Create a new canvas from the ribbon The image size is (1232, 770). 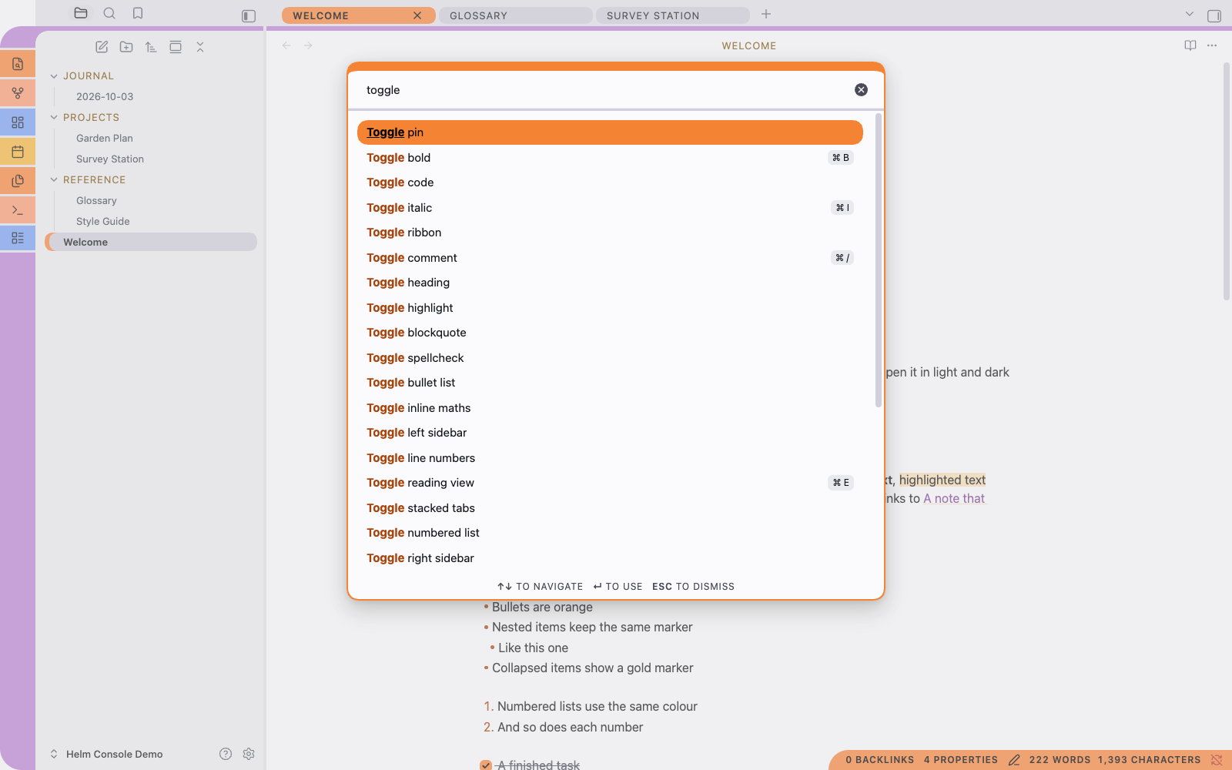click(x=18, y=122)
